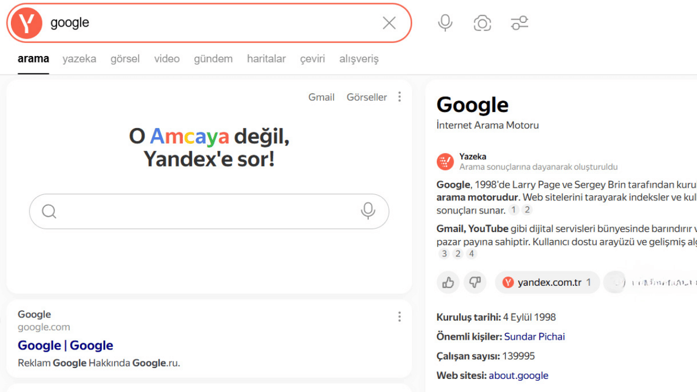The image size is (697, 392).
Task: Click the google.com result URL
Action: tap(44, 327)
